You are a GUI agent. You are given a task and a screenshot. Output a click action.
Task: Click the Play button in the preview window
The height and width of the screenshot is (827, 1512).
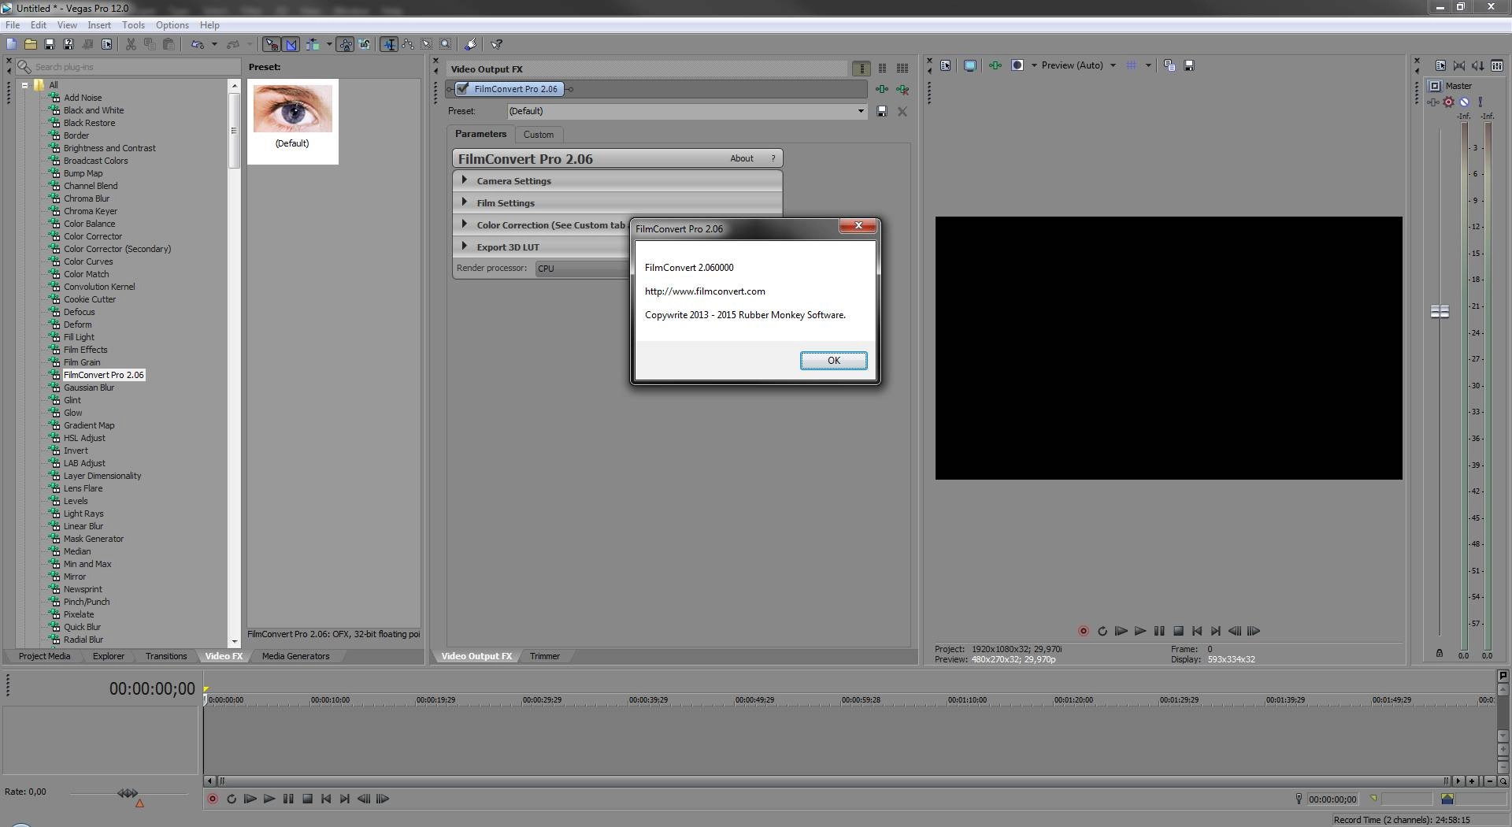pyautogui.click(x=1140, y=631)
